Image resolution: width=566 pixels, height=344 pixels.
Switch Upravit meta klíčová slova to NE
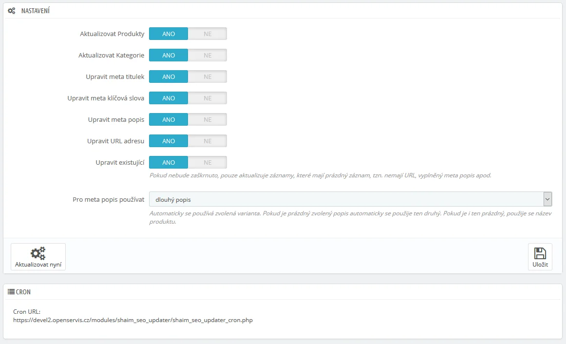coord(208,98)
